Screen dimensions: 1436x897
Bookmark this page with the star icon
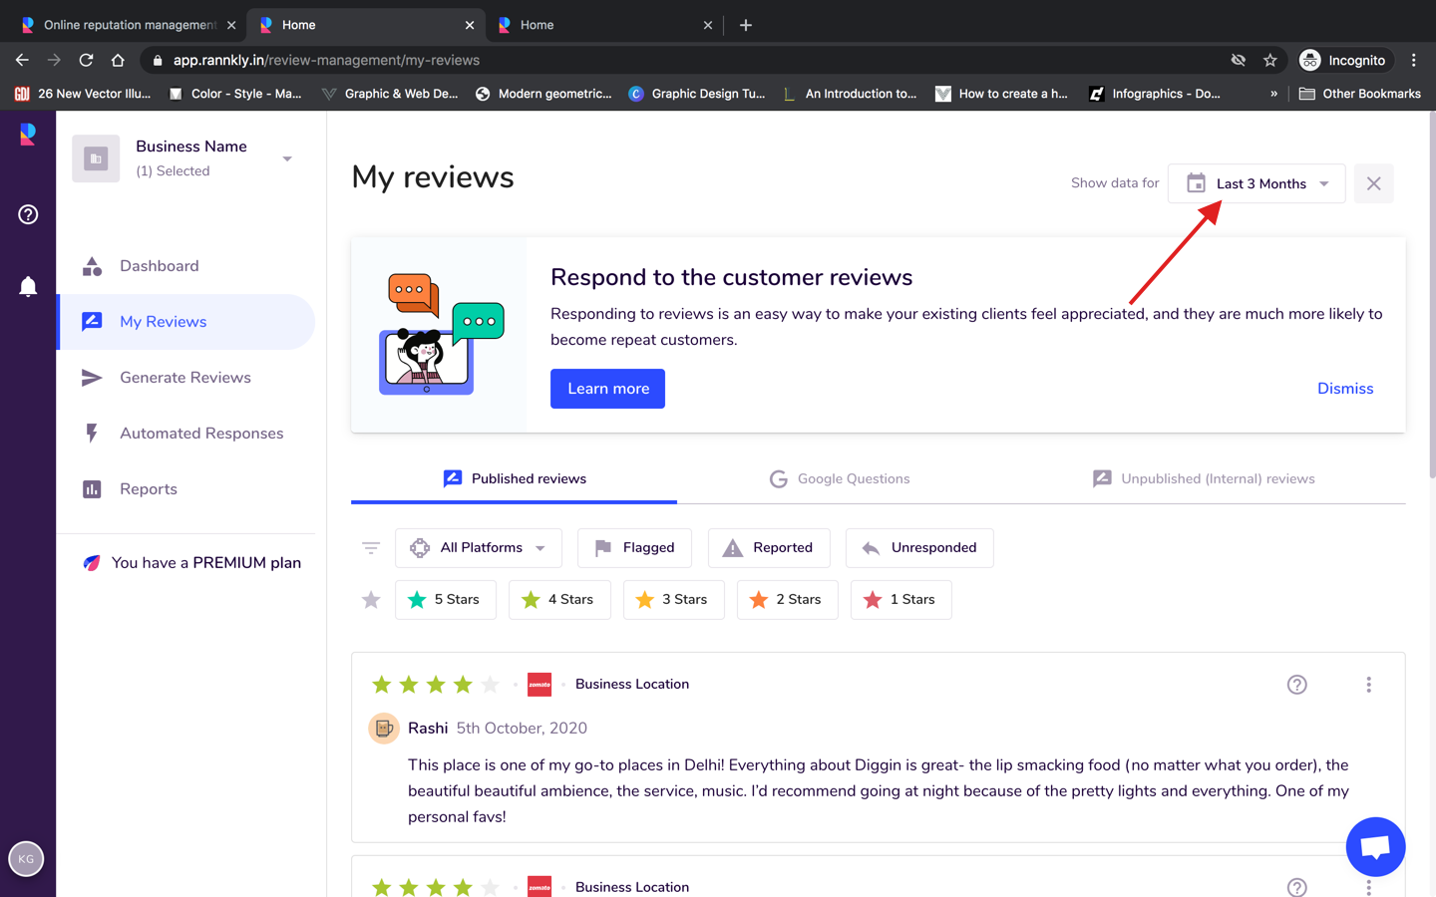(1269, 60)
